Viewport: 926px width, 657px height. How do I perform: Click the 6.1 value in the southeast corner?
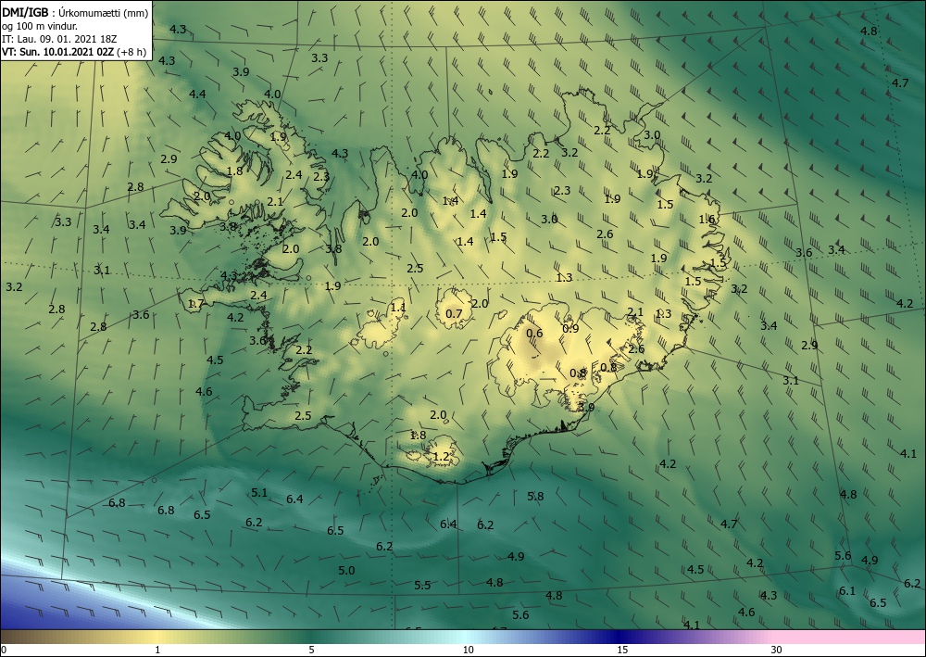847,591
